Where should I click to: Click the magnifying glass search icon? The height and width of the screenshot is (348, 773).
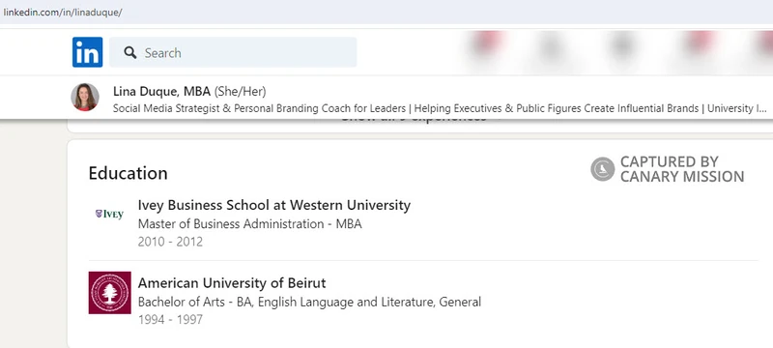click(x=130, y=53)
